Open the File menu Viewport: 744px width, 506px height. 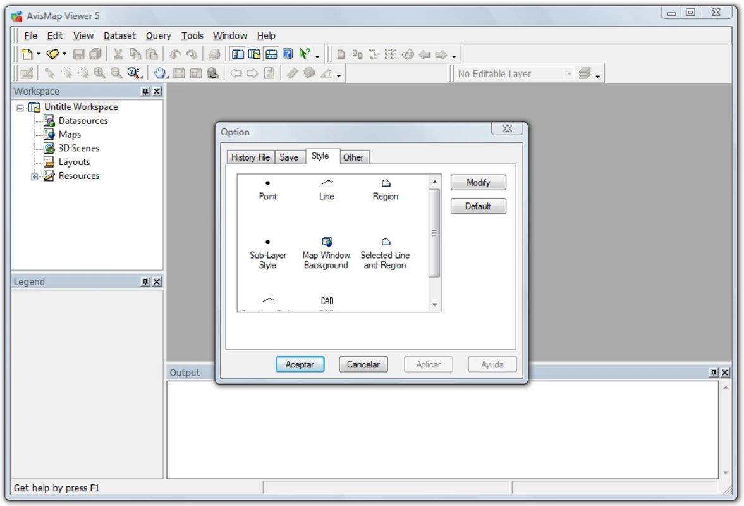coord(30,35)
